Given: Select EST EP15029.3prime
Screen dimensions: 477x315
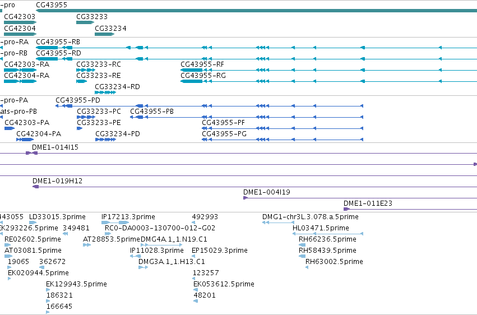Looking at the screenshot, I should pos(193,257).
